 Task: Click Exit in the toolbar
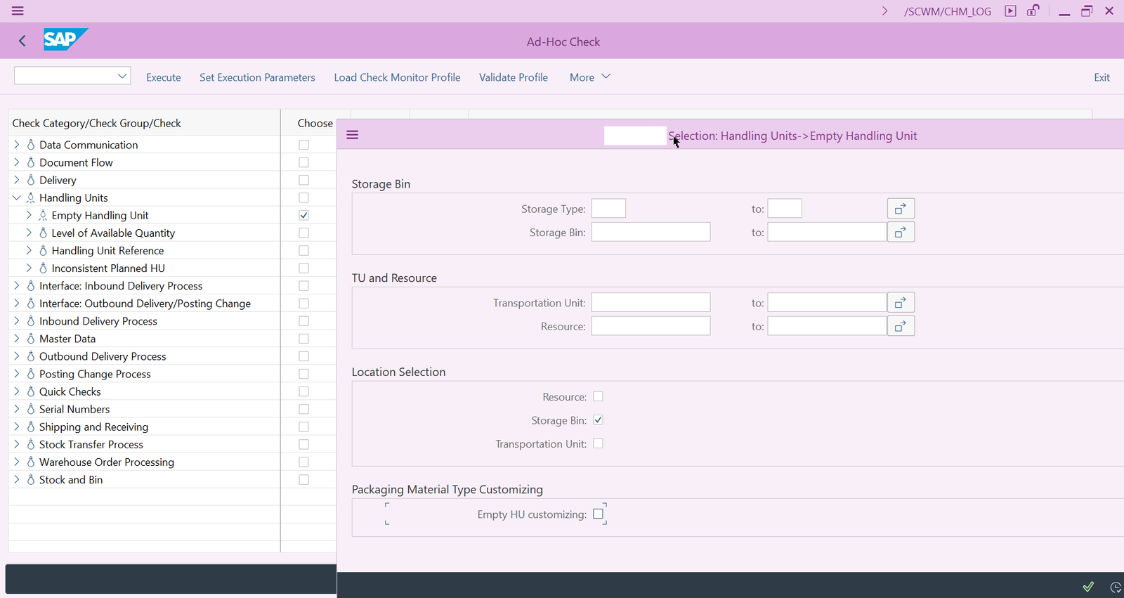tap(1102, 77)
